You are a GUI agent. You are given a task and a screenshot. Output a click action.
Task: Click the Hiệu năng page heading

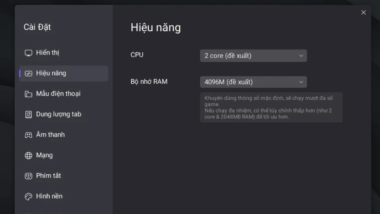point(155,27)
